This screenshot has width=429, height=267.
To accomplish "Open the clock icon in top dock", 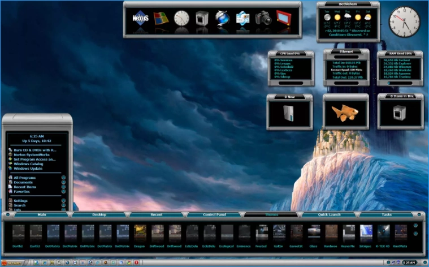I will pyautogui.click(x=181, y=18).
